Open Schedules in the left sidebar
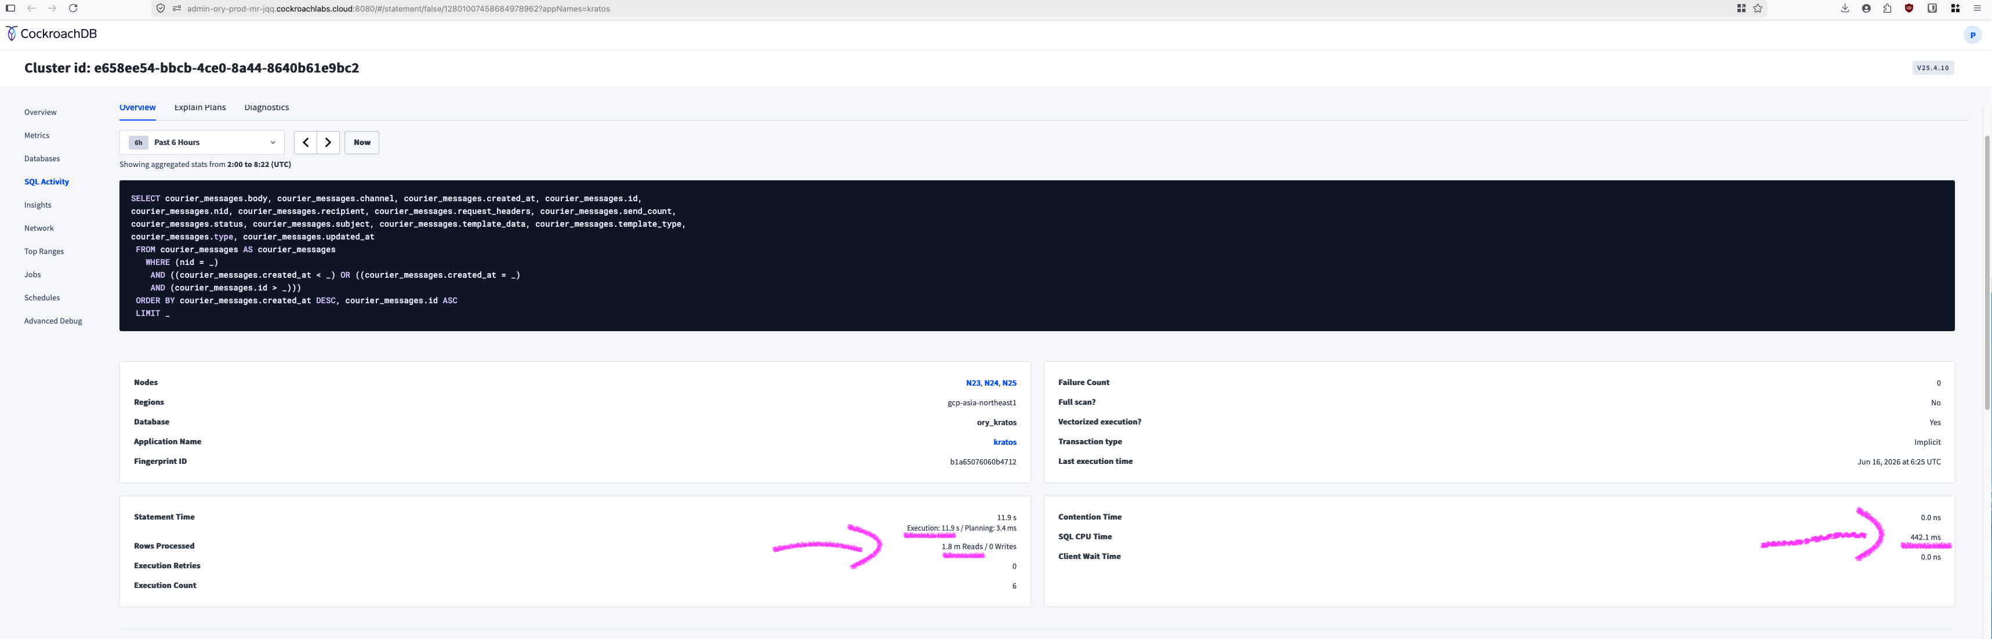The image size is (1992, 639). coord(42,298)
